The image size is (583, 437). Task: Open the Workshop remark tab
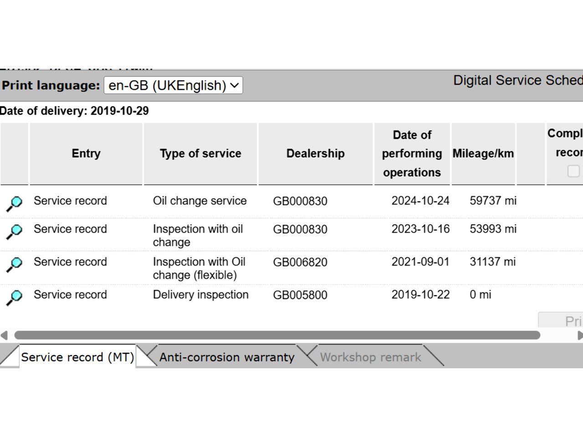click(370, 357)
